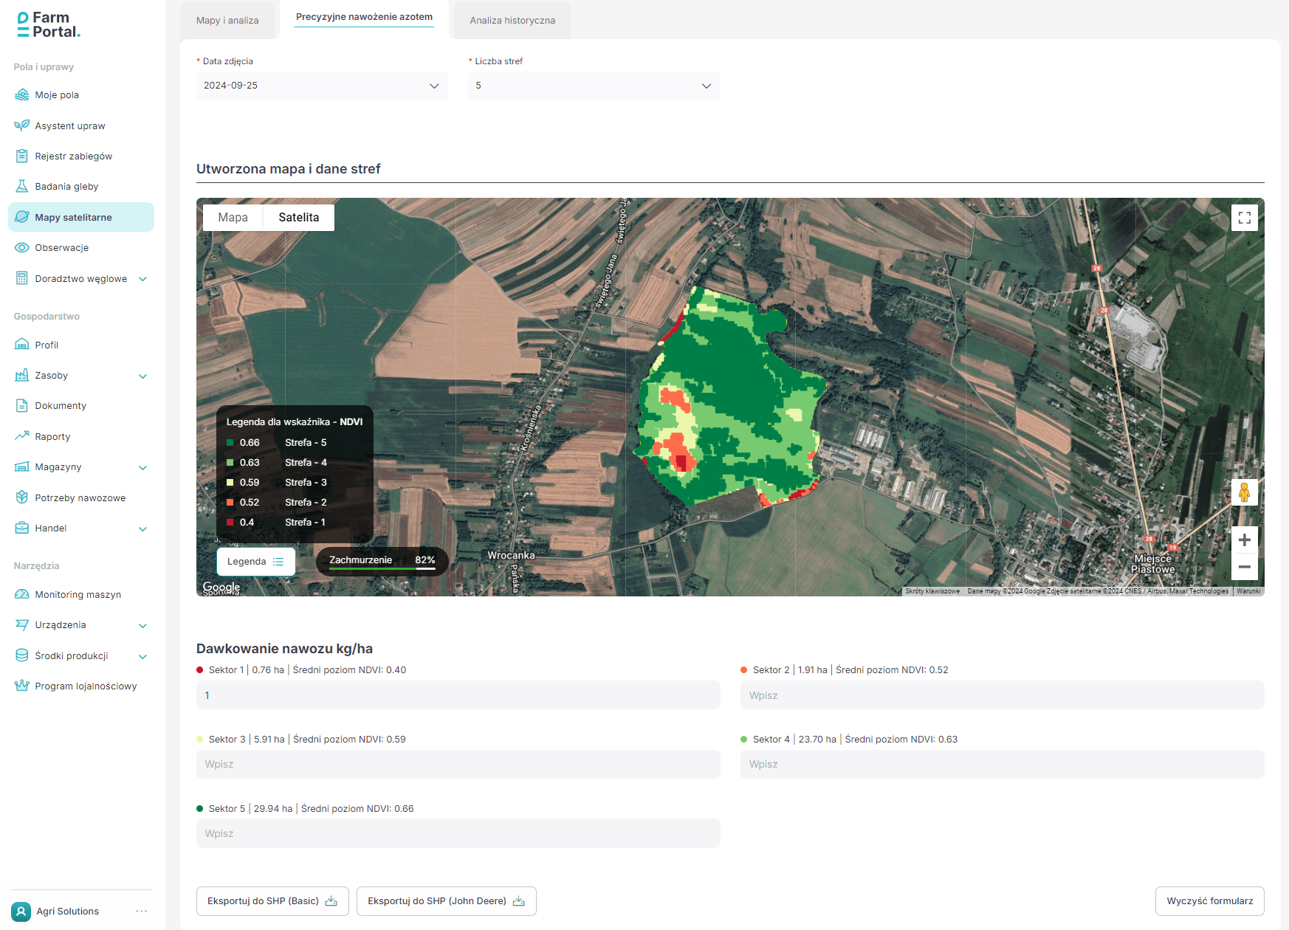Open Skróty klawiszowe map link
Image resolution: width=1289 pixels, height=930 pixels.
pos(932,591)
